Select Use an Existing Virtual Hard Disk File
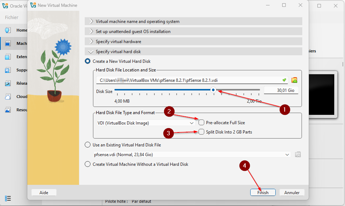Viewport: 345px width, 206px height. [x=87, y=145]
